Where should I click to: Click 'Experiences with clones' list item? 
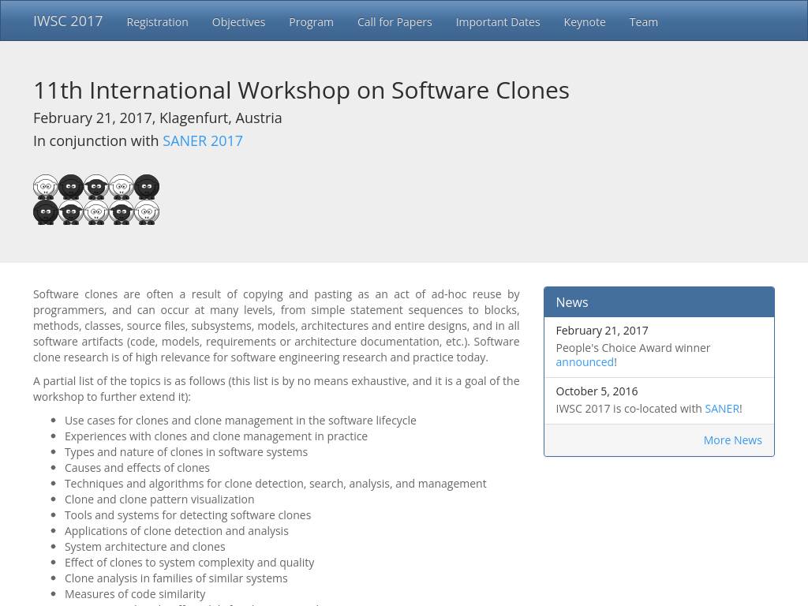click(216, 436)
